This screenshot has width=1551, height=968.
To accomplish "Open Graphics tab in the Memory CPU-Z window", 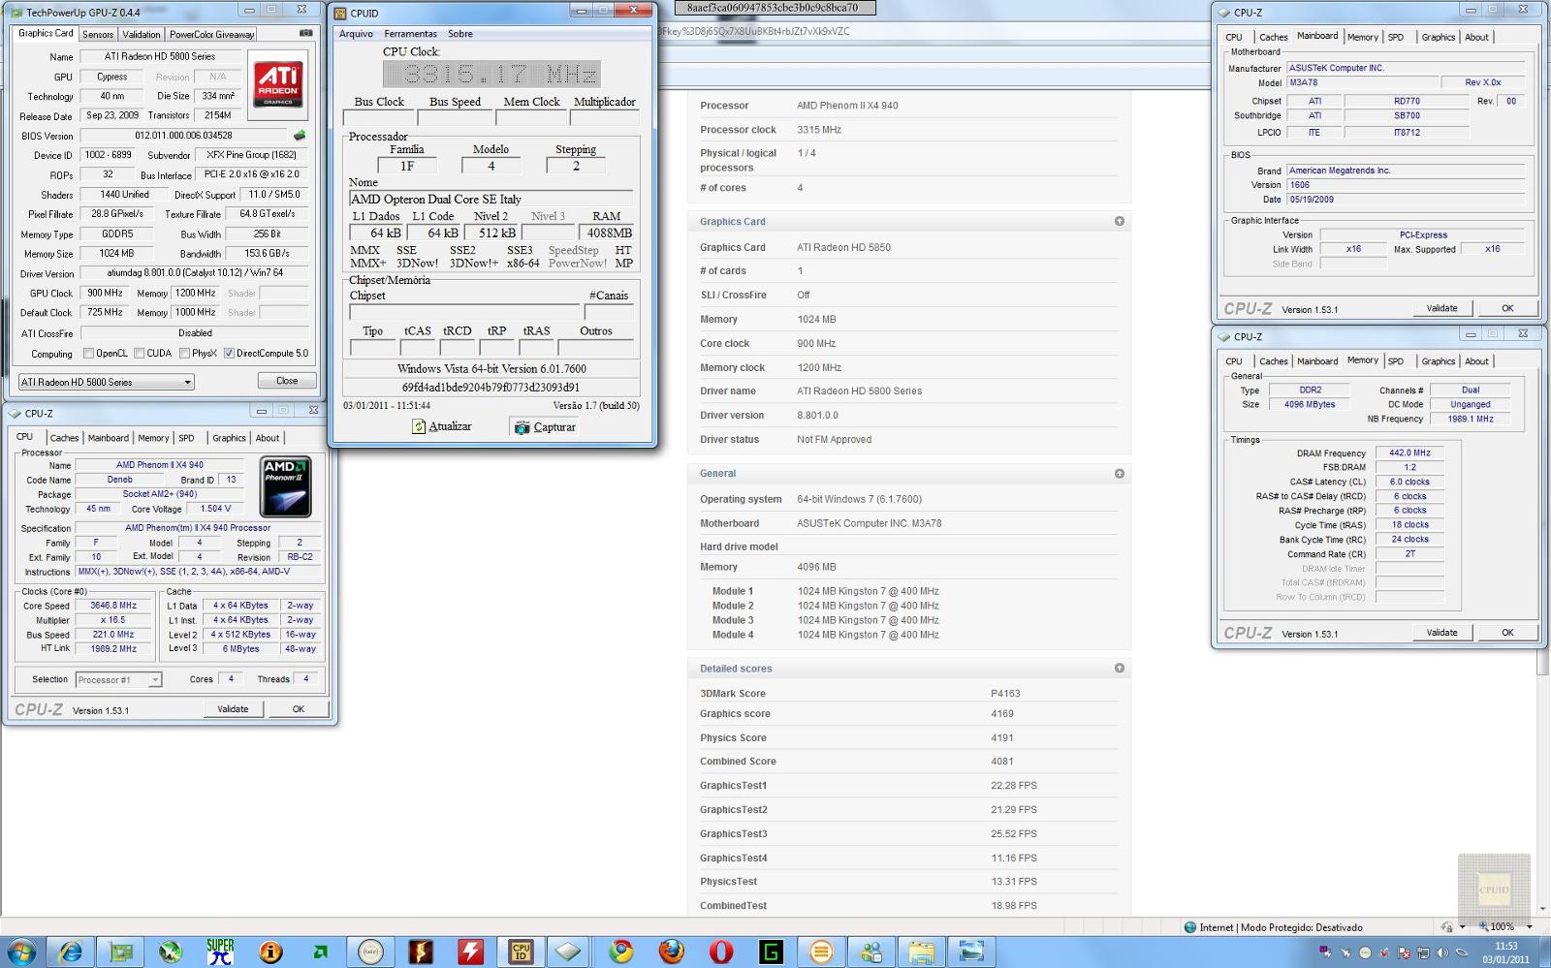I will click(x=1439, y=361).
